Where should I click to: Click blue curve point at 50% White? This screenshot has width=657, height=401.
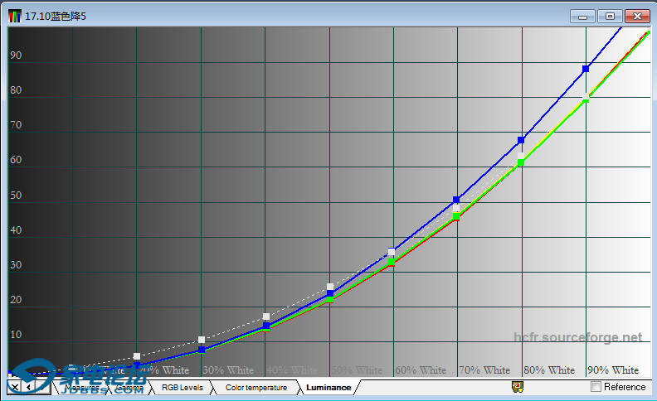coord(330,293)
